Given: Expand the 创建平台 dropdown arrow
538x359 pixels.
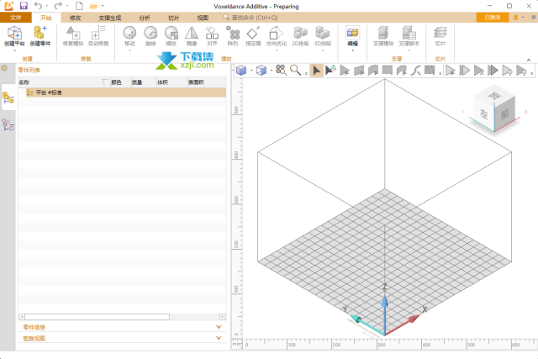Looking at the screenshot, I should 14,50.
